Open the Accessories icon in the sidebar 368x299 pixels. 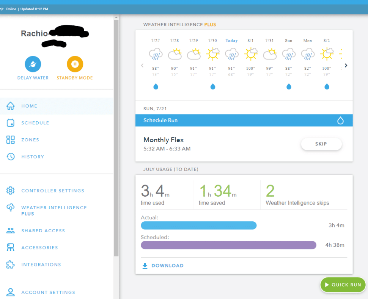tap(11, 247)
